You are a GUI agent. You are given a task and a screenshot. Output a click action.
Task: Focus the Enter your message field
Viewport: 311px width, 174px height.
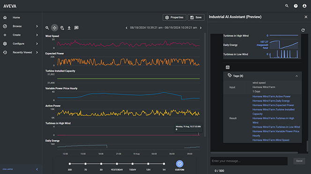point(249,161)
